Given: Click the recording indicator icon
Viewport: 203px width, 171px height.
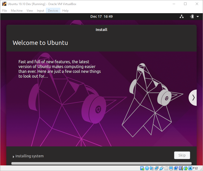Looking at the screenshot, I should coord(176,168).
